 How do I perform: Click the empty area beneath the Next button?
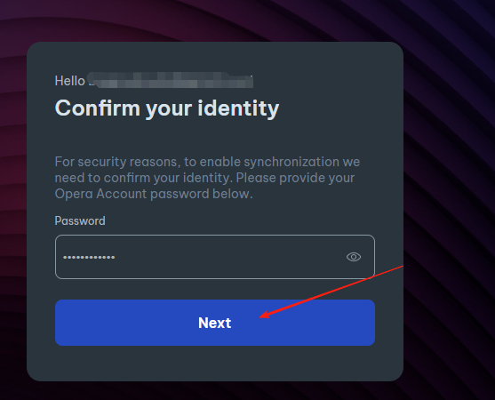click(215, 363)
